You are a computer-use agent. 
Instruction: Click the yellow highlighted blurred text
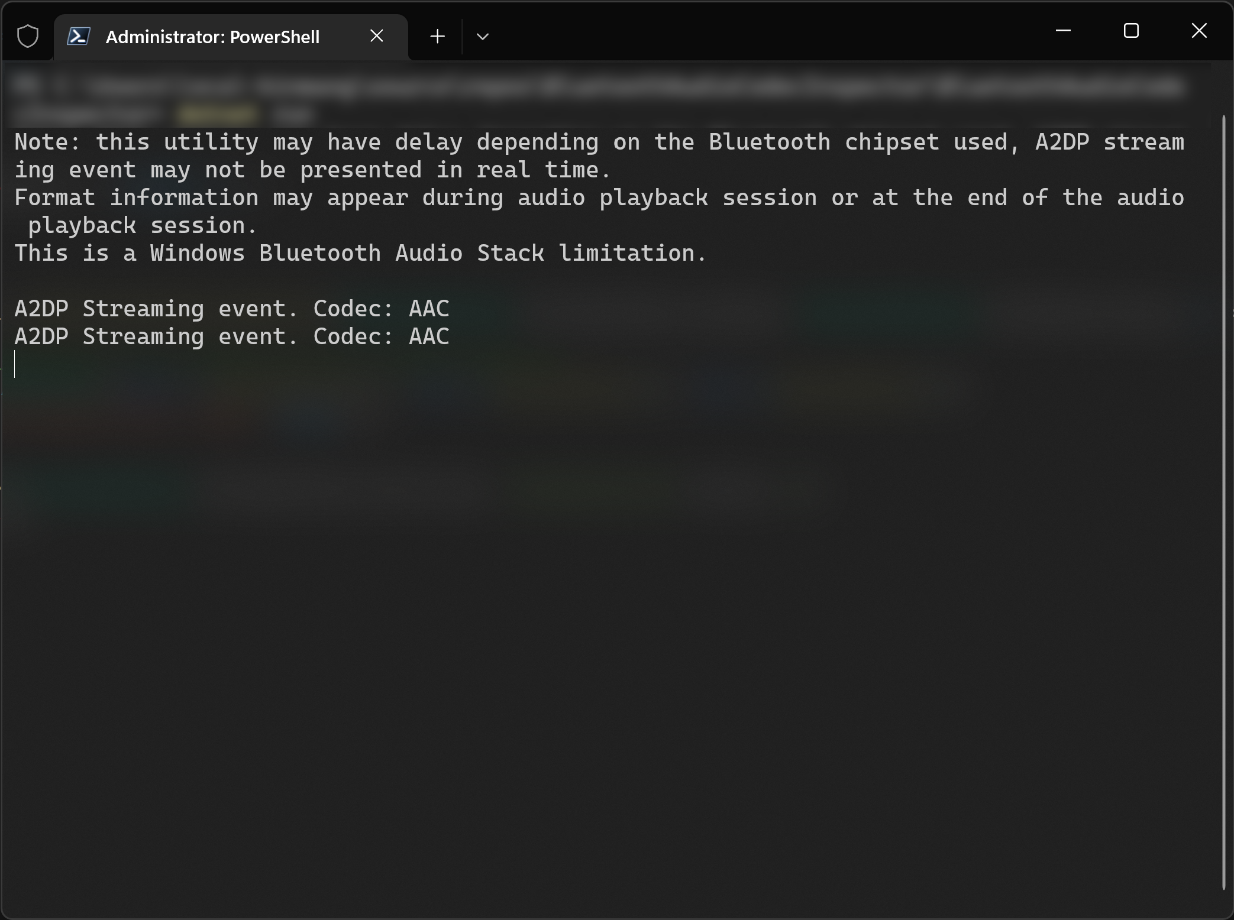(x=218, y=114)
